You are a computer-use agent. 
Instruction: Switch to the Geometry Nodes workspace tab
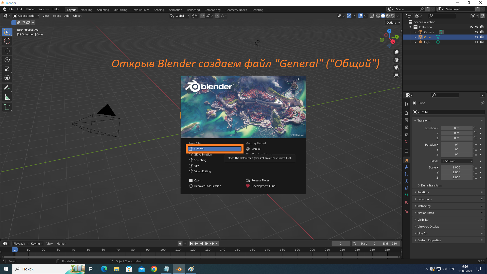click(236, 10)
